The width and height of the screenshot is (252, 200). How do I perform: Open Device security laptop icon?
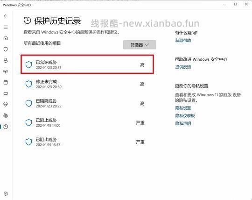pyautogui.click(x=6, y=93)
